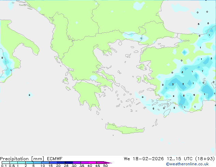Click the 15–20 mm legend swatch

tap(53, 163)
